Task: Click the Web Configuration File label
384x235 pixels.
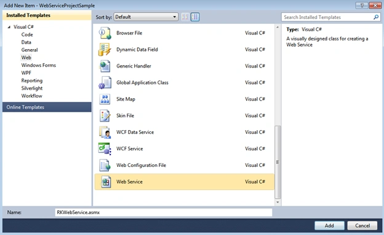Action: pyautogui.click(x=142, y=166)
